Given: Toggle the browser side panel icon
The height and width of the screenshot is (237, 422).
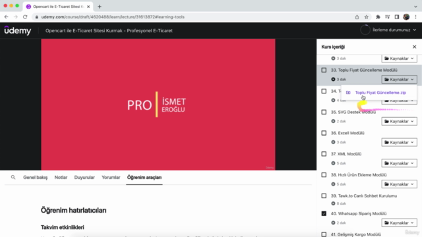Looking at the screenshot, I should pos(397,17).
